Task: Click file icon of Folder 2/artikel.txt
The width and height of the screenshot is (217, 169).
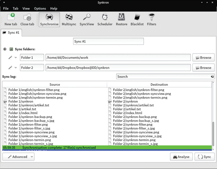Action: click(110, 109)
